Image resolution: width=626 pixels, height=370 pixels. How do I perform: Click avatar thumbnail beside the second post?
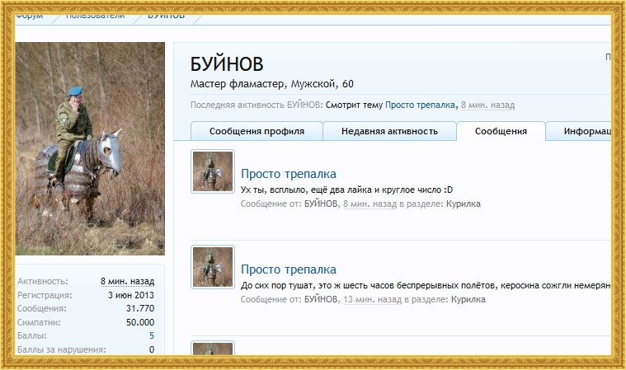213,266
